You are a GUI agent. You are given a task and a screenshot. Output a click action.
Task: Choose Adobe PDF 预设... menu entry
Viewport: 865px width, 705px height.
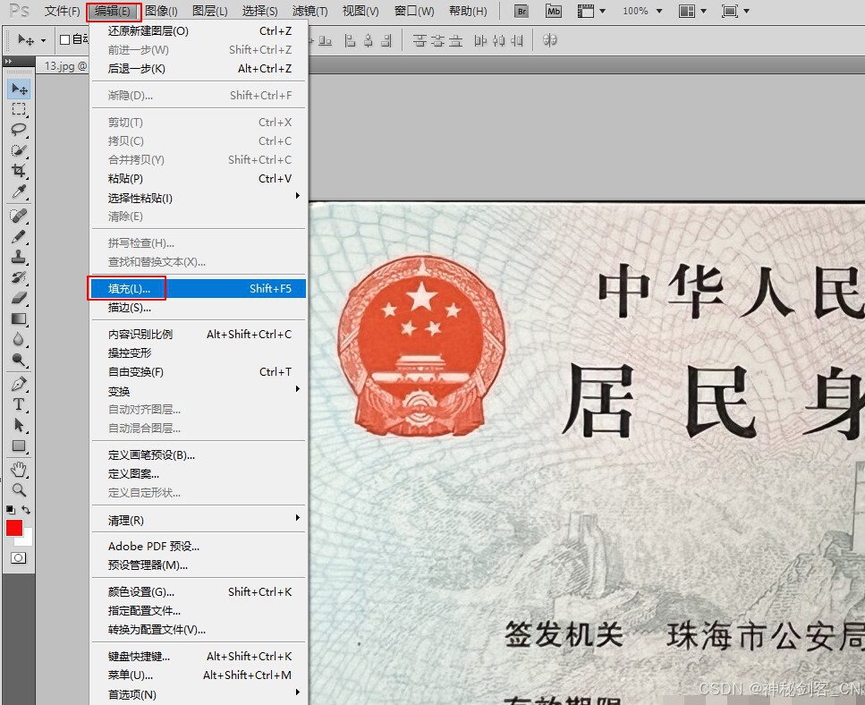click(x=199, y=546)
